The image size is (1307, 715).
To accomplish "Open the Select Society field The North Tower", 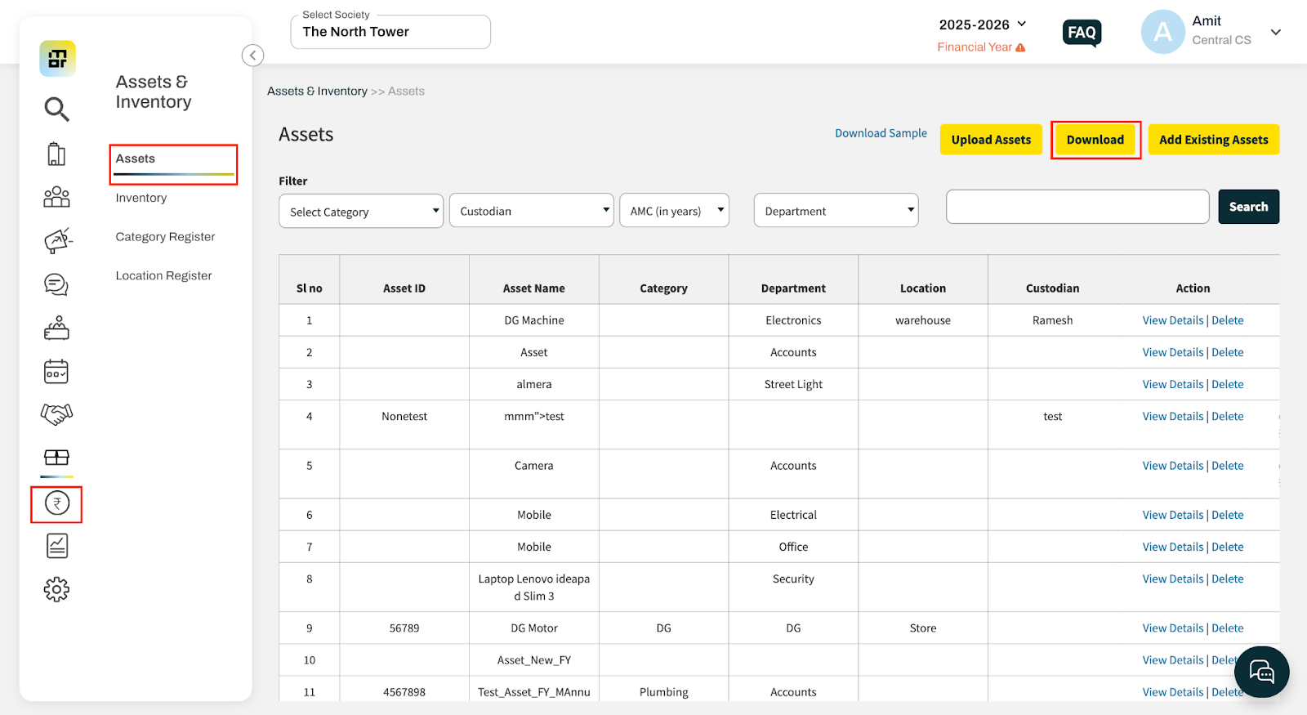I will point(390,32).
